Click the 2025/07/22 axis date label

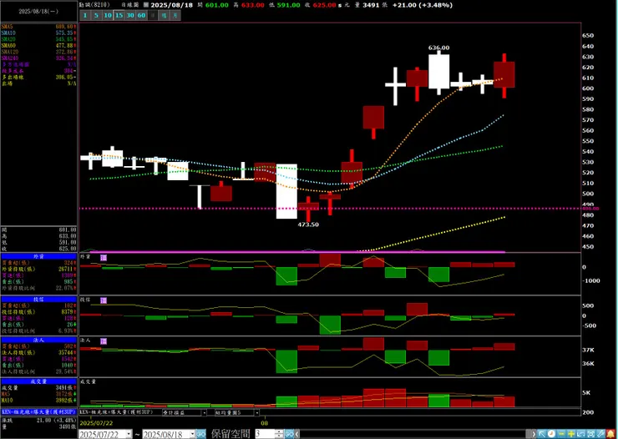tap(96, 423)
